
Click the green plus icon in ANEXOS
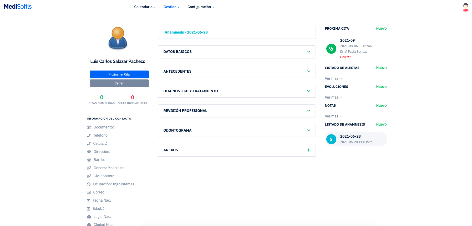click(308, 150)
